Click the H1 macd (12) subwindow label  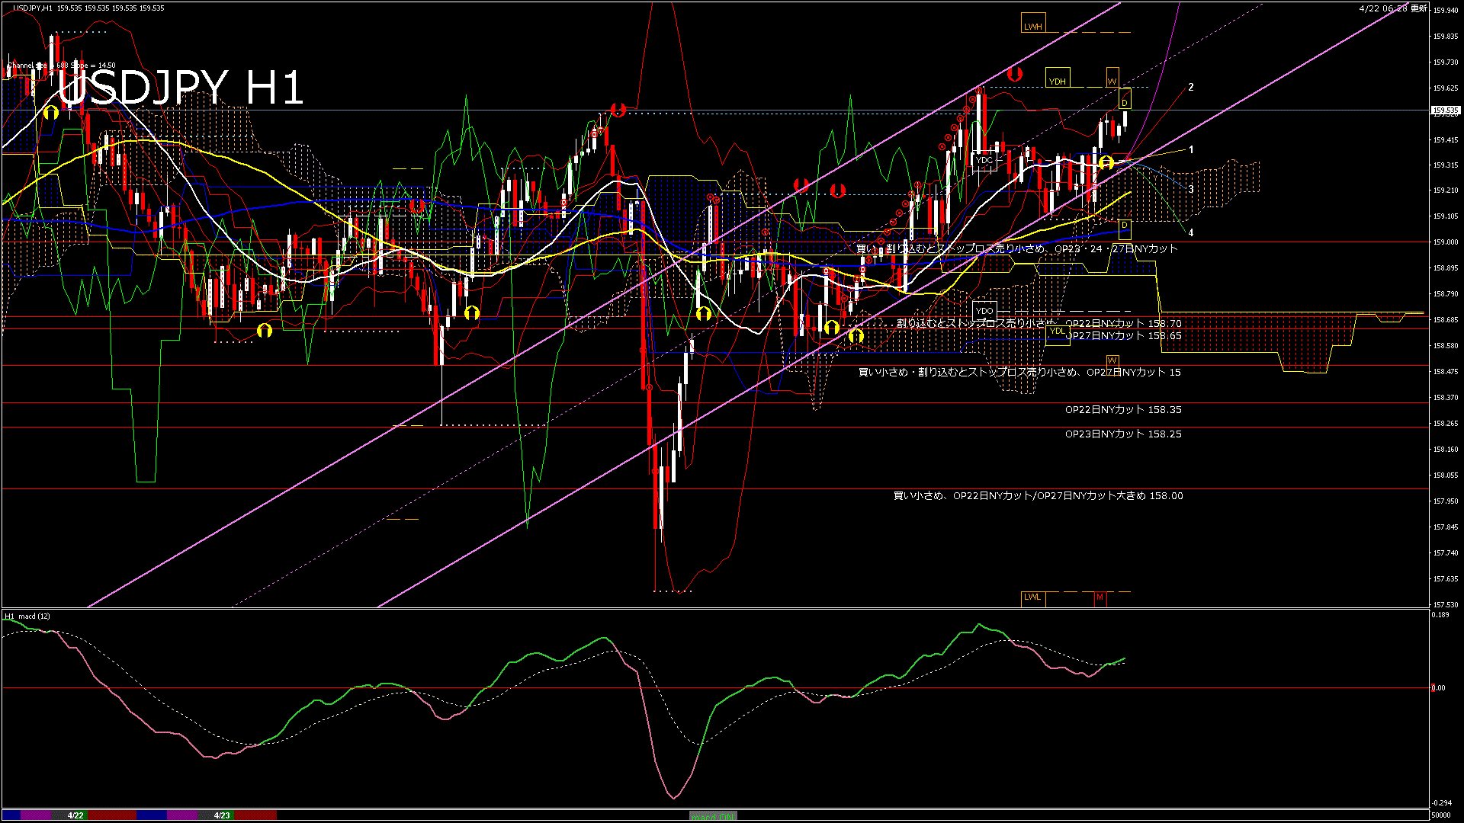click(x=27, y=616)
